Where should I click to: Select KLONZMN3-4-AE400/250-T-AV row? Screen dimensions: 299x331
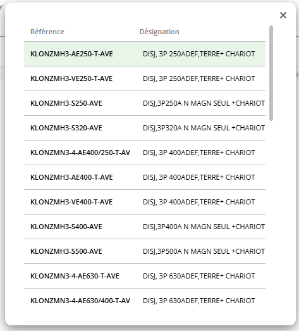145,153
